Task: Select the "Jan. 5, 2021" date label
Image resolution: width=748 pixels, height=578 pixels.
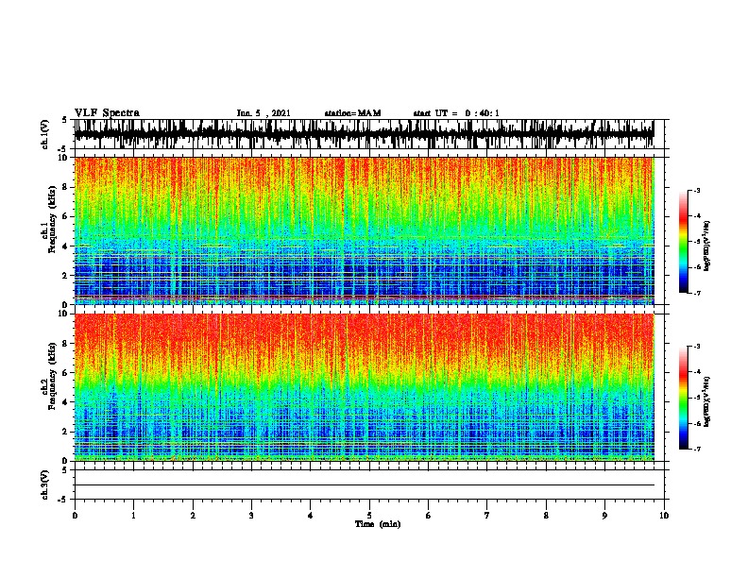Action: click(x=263, y=113)
